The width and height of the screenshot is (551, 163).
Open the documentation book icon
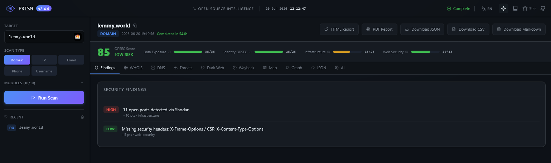[516, 9]
